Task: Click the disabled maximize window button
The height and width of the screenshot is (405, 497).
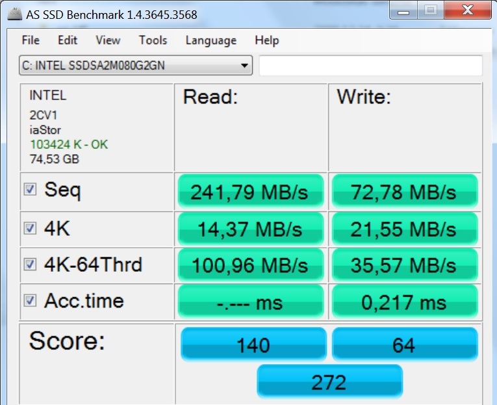Action: (431, 10)
